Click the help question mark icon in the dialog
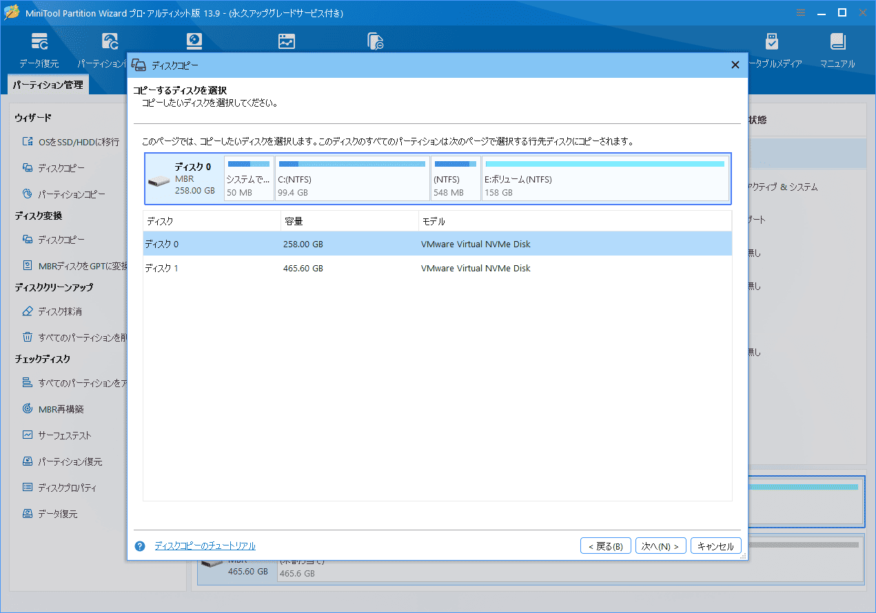Image resolution: width=876 pixels, height=613 pixels. tap(140, 546)
